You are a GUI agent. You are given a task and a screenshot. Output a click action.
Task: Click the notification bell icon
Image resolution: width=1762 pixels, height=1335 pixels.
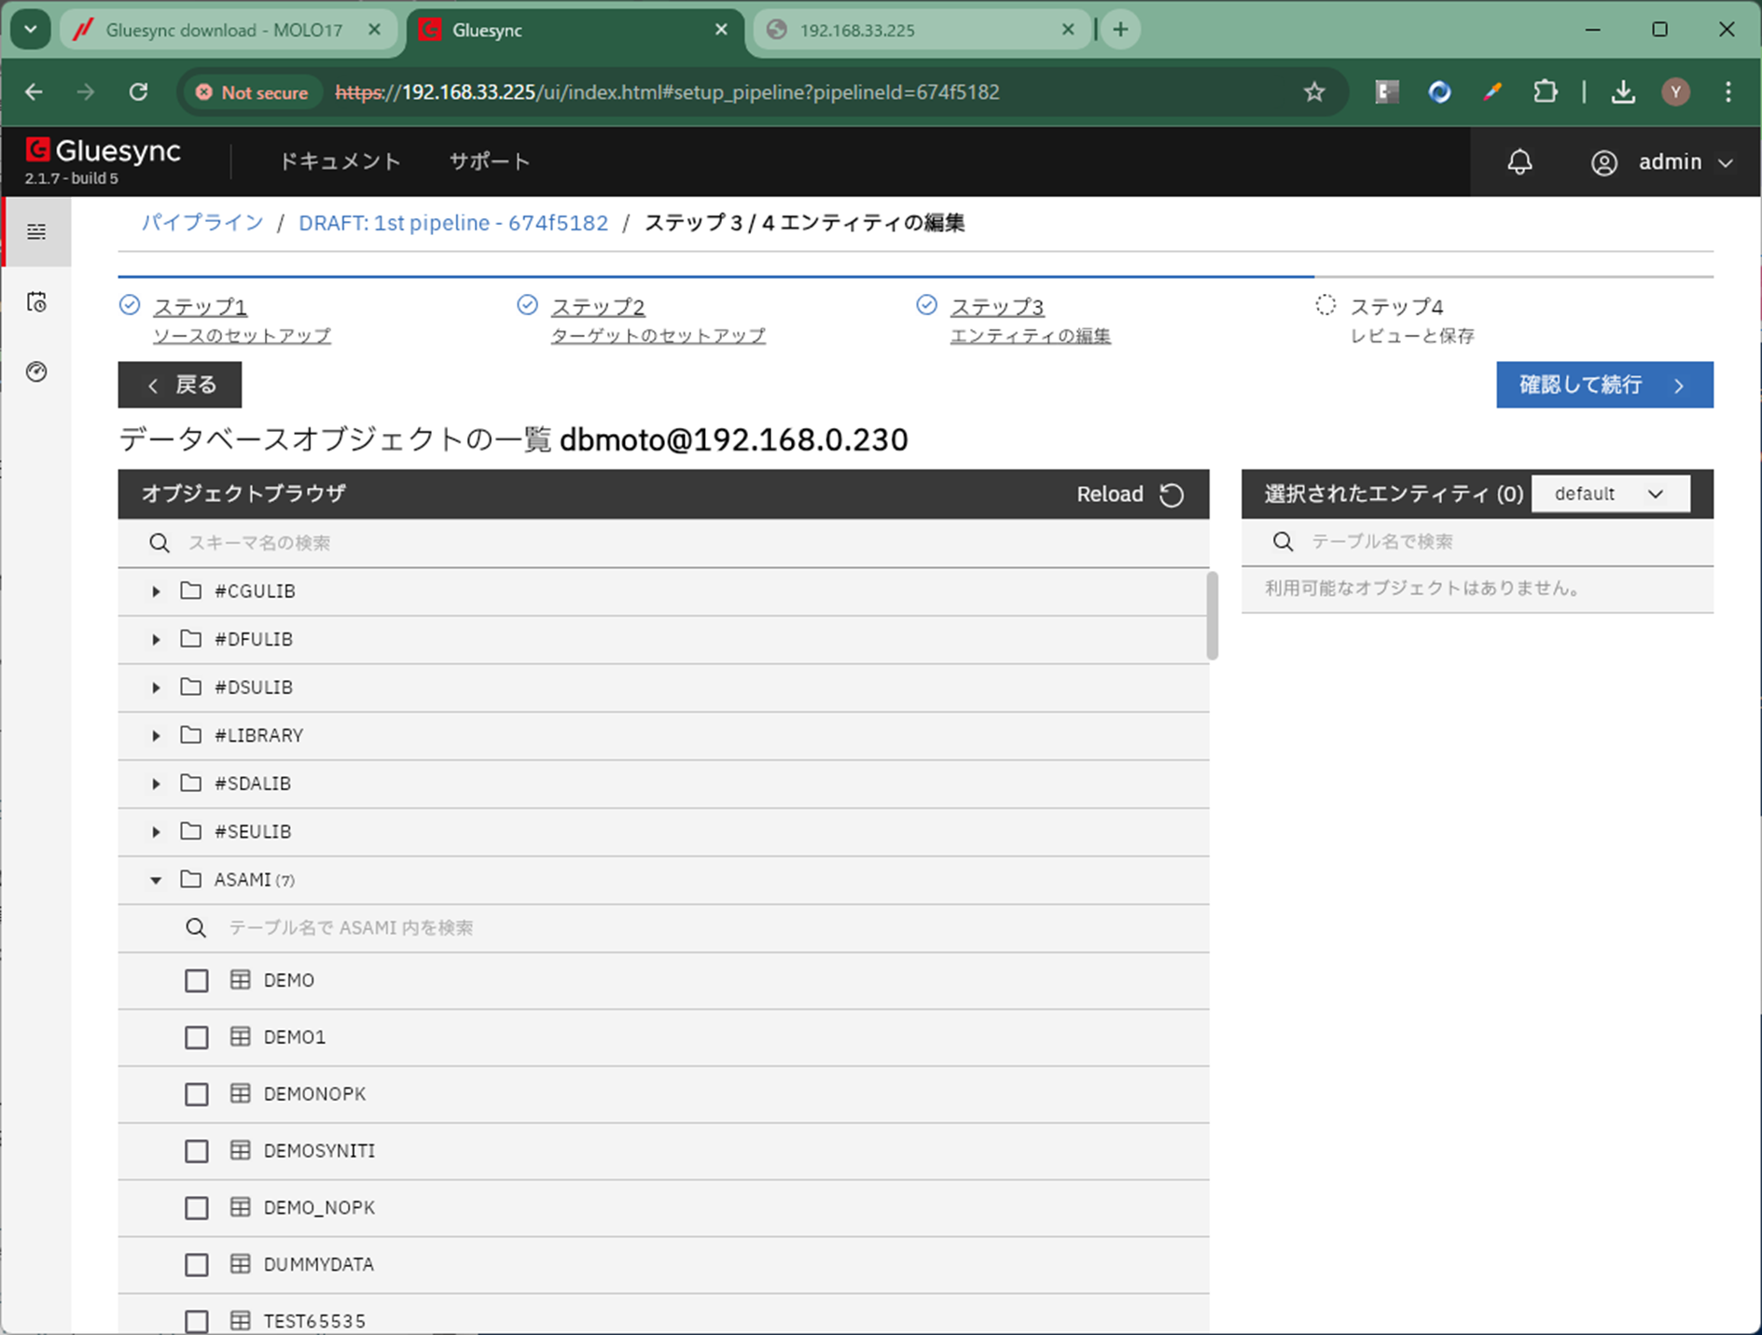[x=1519, y=162]
